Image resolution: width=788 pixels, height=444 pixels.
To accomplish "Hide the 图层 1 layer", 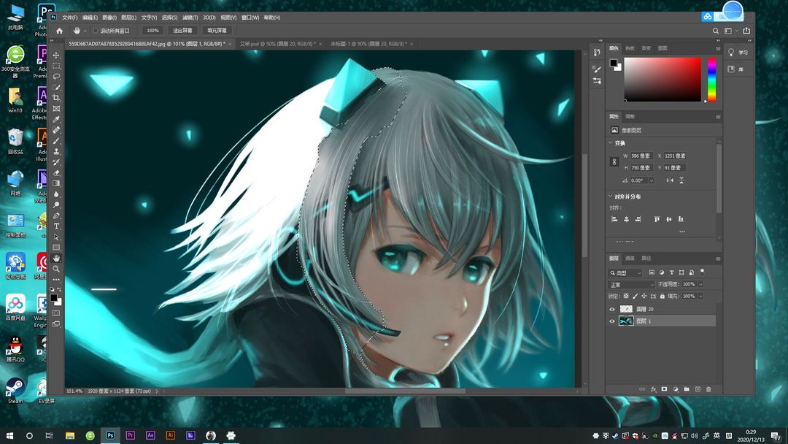I will click(x=612, y=321).
